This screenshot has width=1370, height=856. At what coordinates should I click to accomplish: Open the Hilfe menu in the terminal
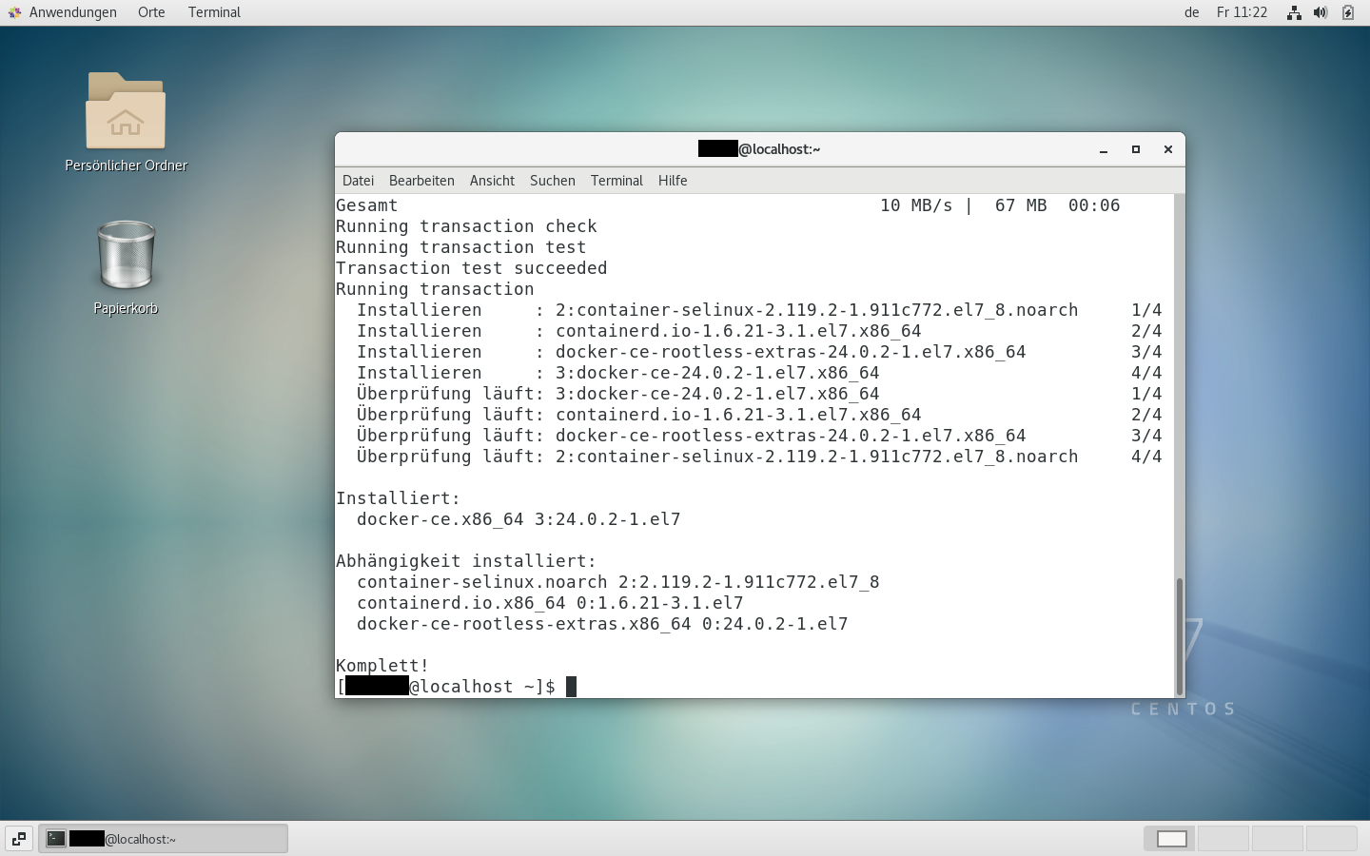(x=673, y=181)
